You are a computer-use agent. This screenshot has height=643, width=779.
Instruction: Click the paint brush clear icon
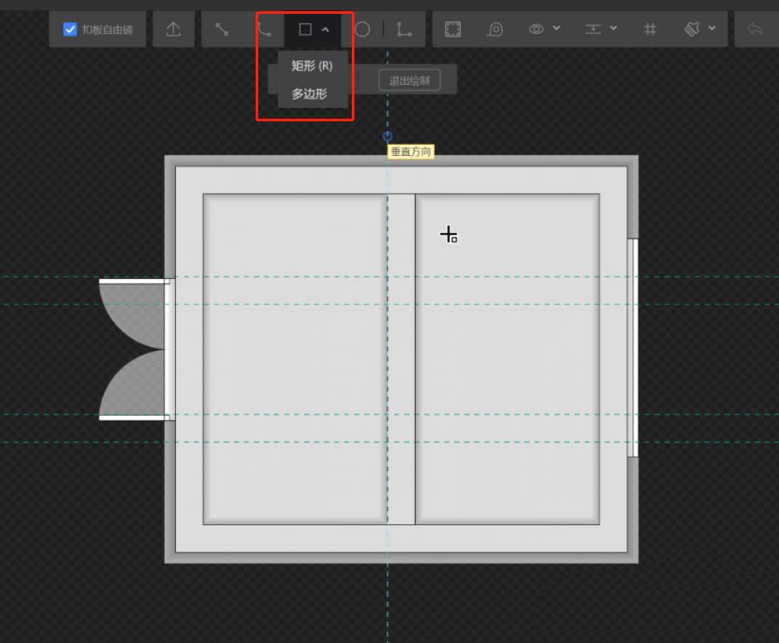[691, 29]
